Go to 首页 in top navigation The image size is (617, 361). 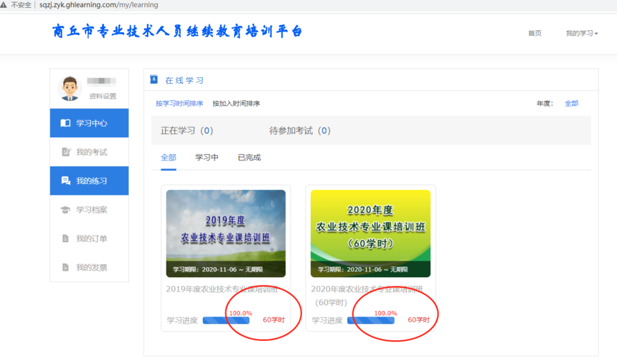[x=534, y=34]
